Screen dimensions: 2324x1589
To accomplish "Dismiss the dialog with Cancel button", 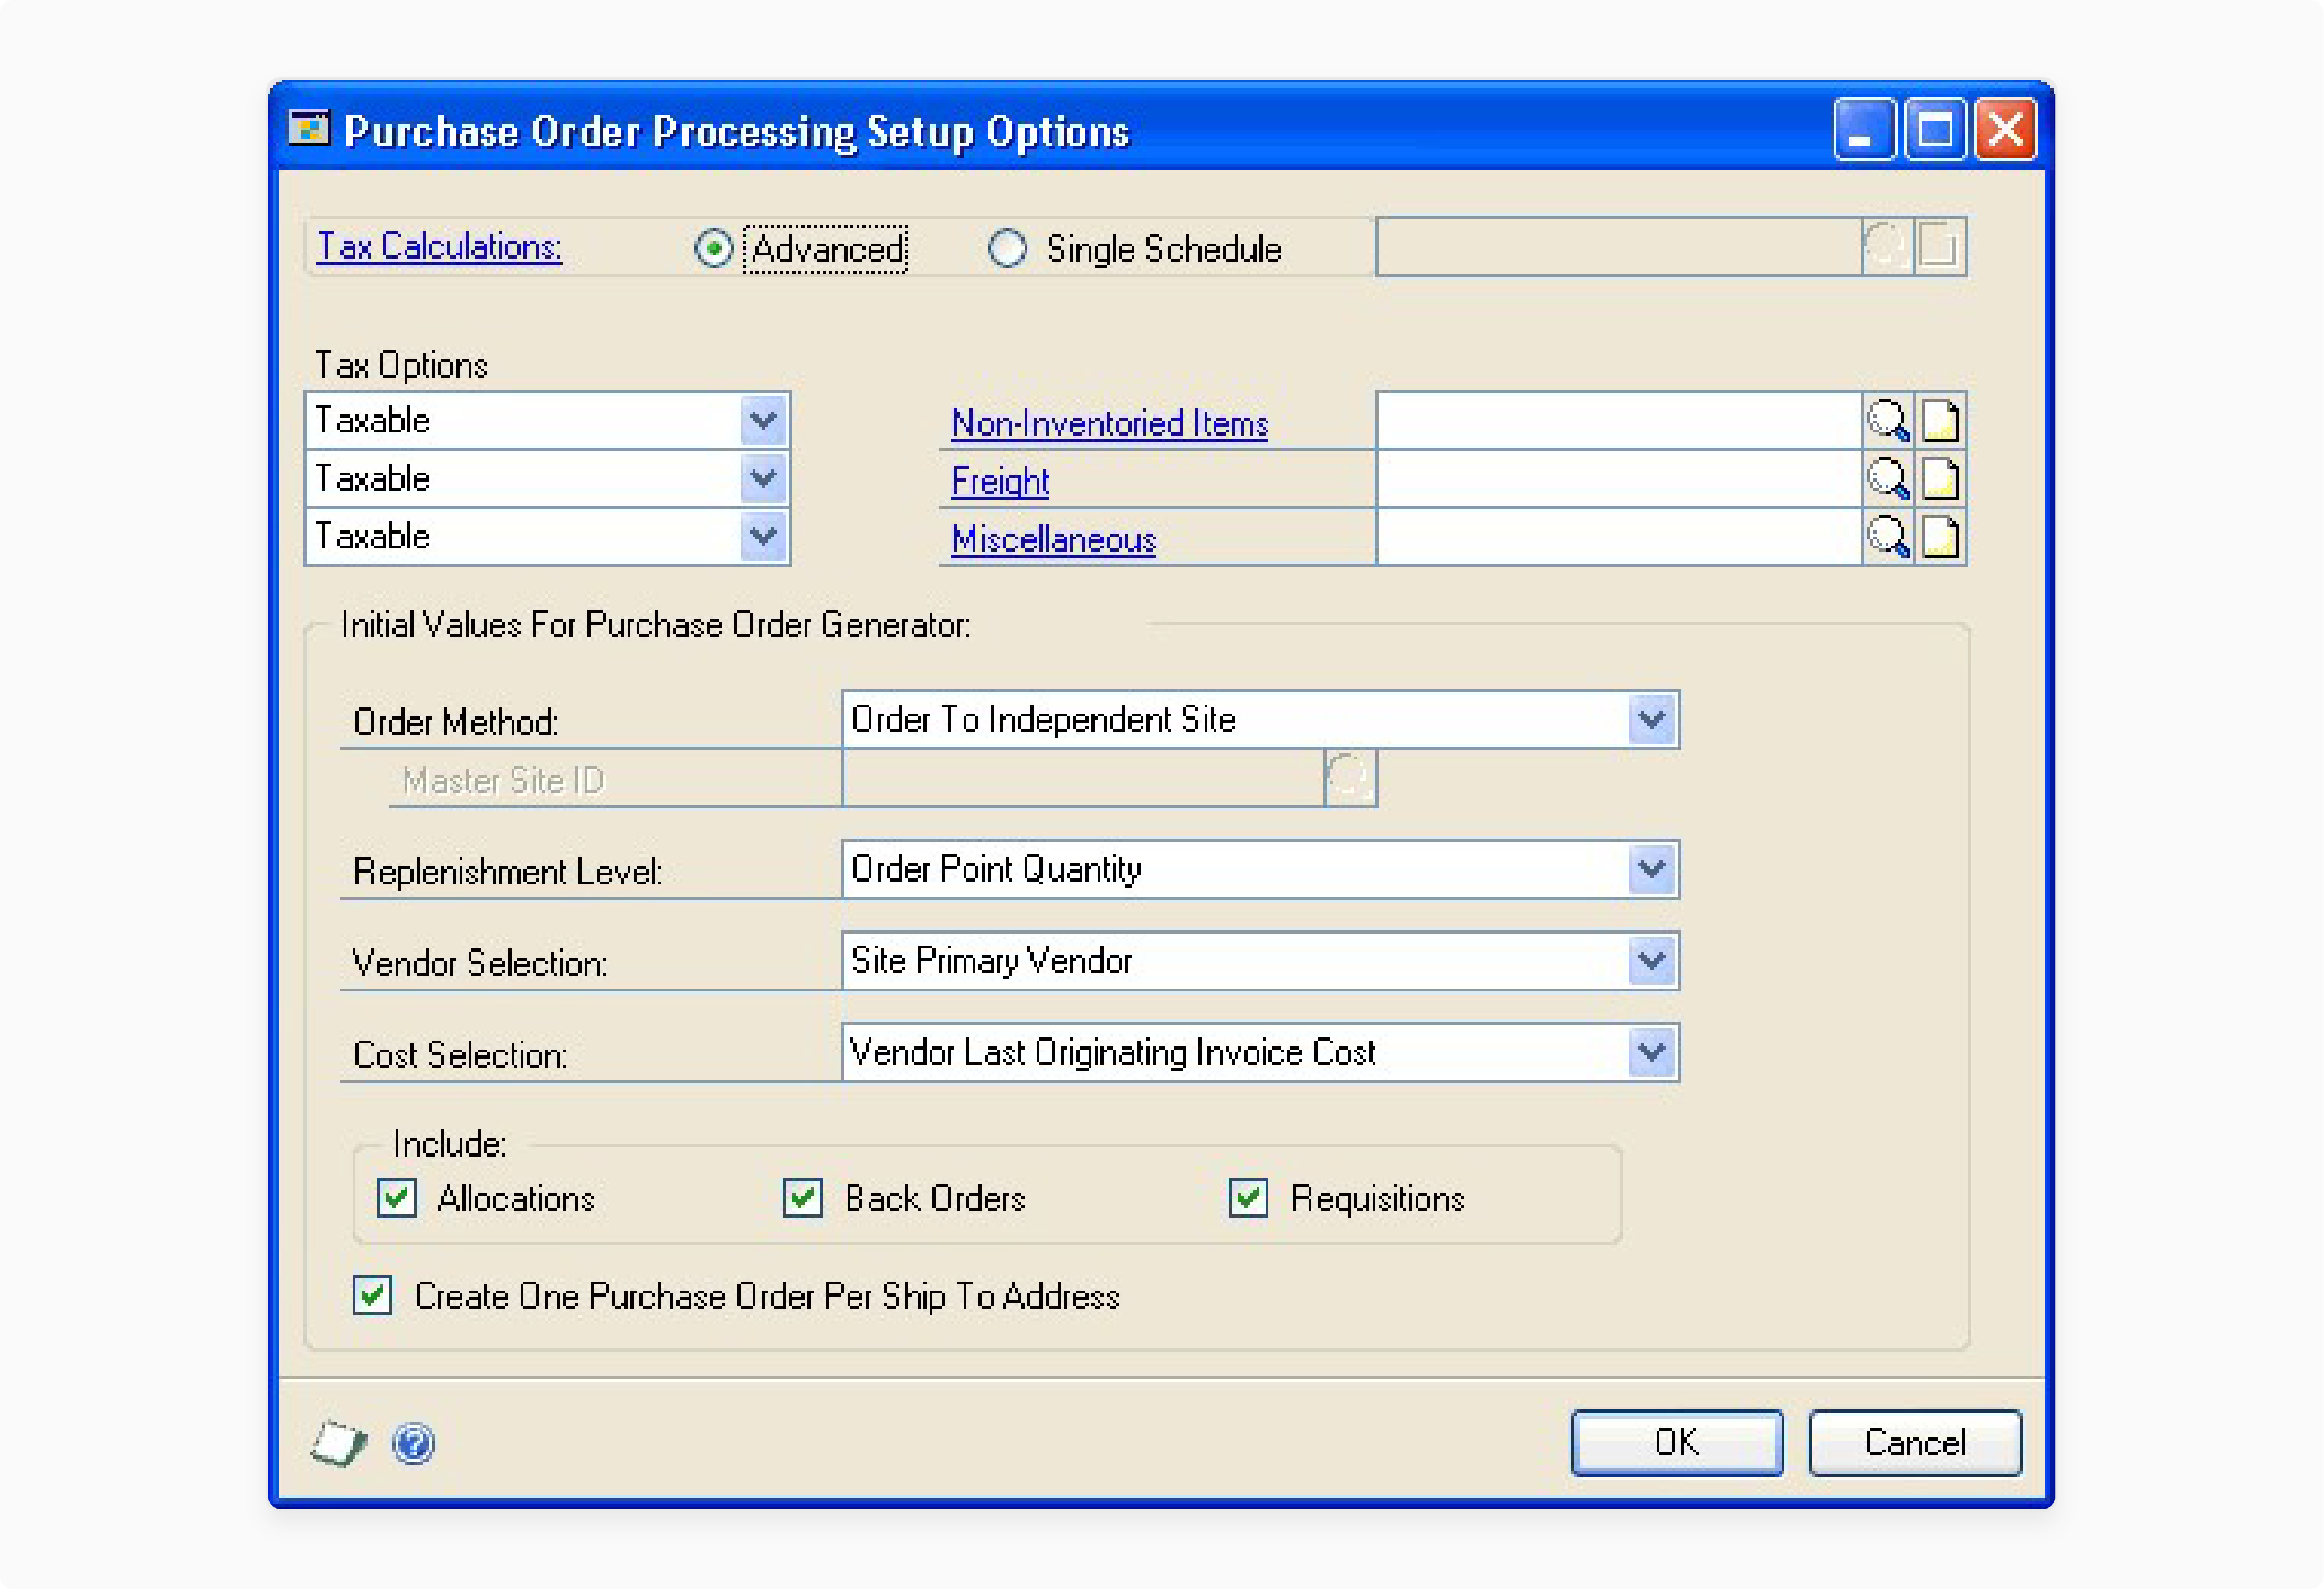I will [x=1915, y=1442].
